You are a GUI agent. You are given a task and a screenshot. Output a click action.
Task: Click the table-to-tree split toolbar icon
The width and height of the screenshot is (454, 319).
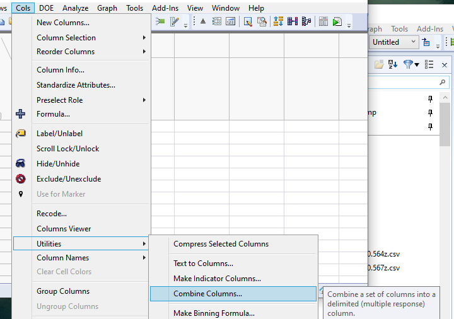coord(306,21)
